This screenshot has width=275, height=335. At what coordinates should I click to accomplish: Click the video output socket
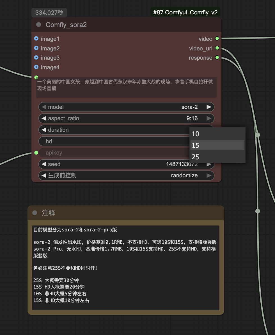(217, 39)
